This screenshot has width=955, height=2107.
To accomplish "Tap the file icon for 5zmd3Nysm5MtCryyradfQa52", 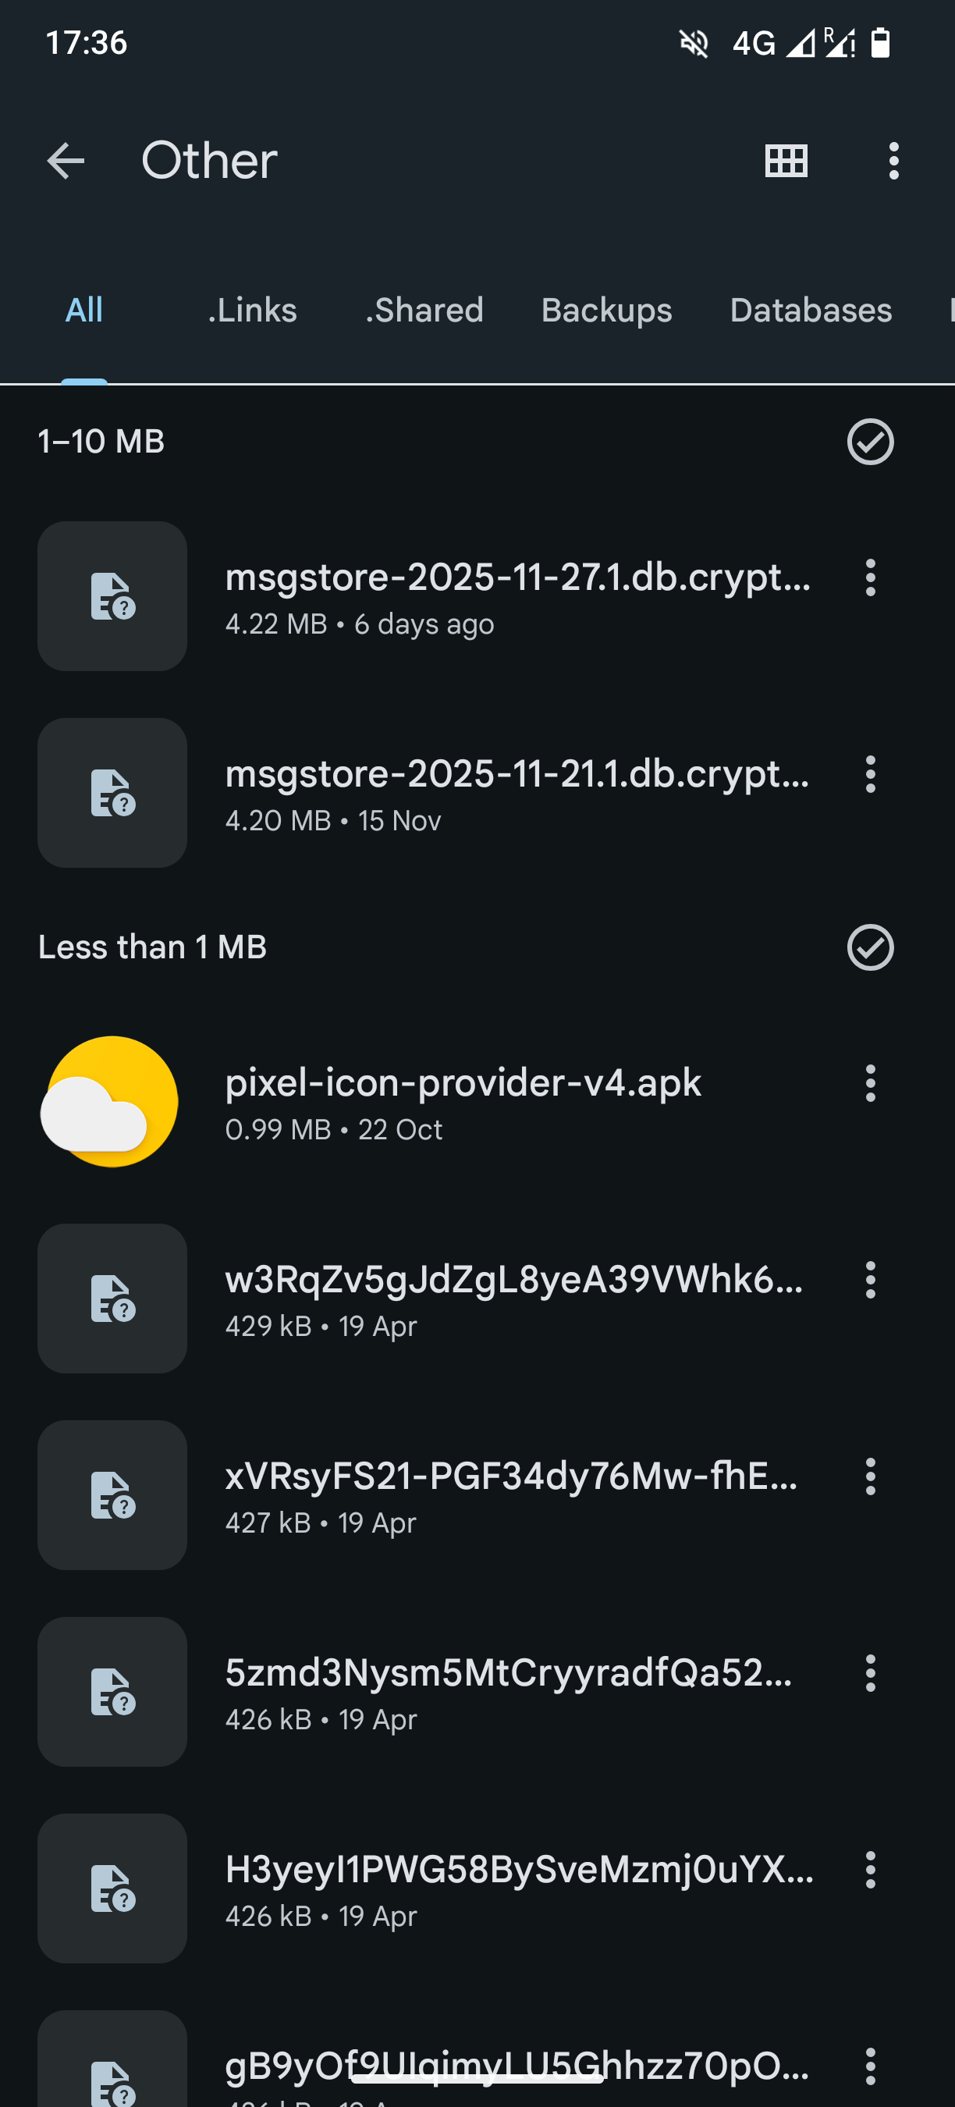I will [x=112, y=1690].
